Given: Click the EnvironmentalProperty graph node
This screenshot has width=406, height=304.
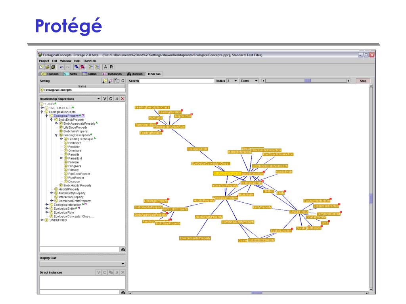Looking at the screenshot, I should (195, 238).
